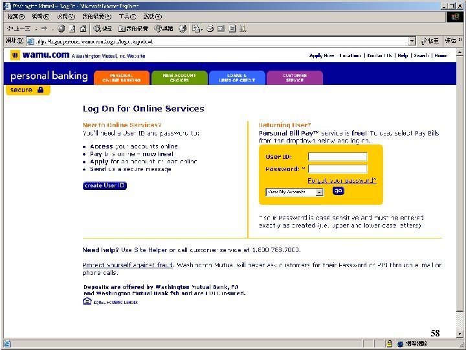This screenshot has width=466, height=350.
Task: Click the 'Log On for Online Services' heading
Action: 143,109
